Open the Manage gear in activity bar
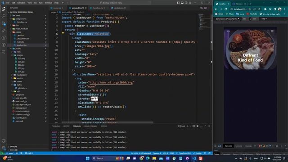The width and height of the screenshot is (288, 162). [x=4, y=148]
